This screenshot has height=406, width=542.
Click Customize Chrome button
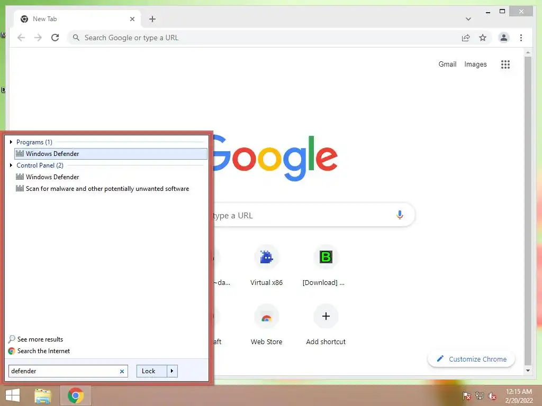point(472,359)
